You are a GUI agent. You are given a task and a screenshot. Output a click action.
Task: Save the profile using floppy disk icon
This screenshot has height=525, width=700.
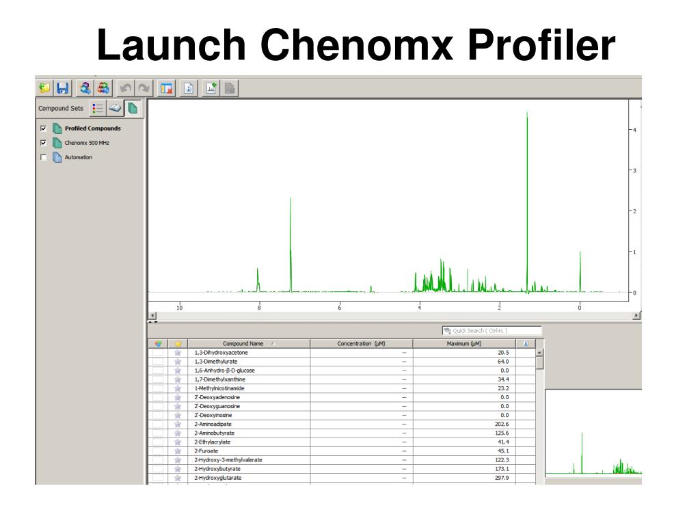(x=63, y=88)
